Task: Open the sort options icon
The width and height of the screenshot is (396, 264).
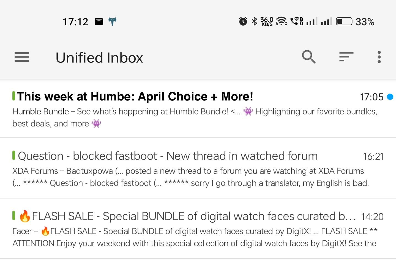Action: coord(346,57)
